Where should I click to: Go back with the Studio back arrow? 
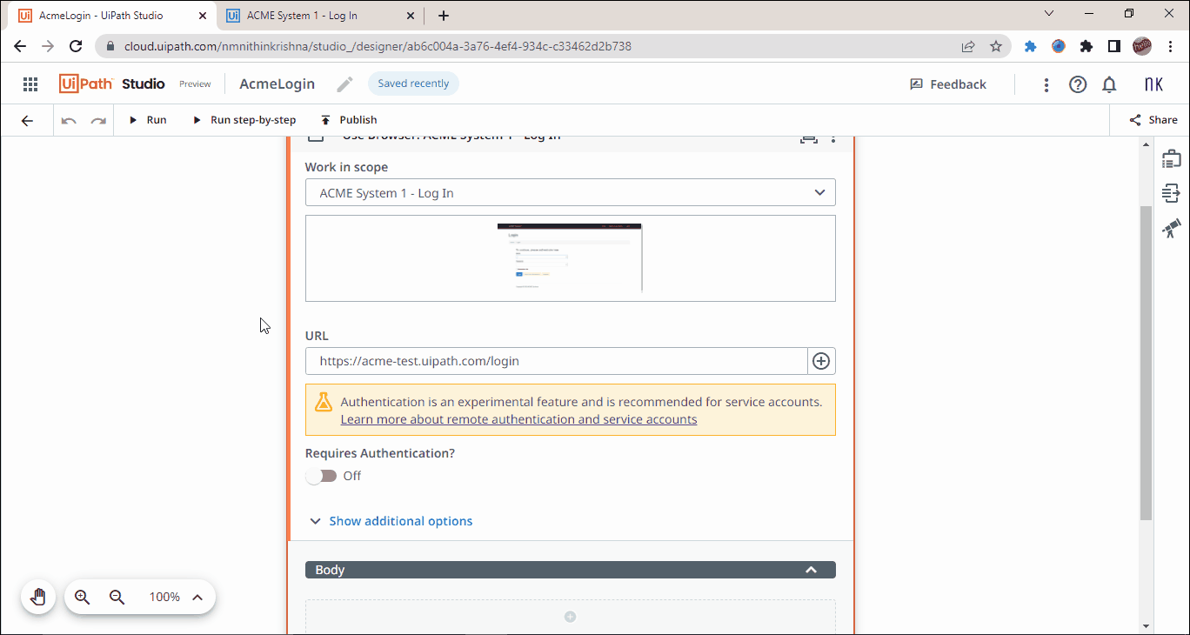click(27, 120)
